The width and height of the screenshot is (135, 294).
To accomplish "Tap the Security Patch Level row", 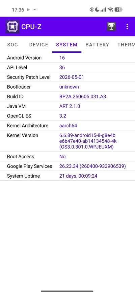I will click(67, 77).
